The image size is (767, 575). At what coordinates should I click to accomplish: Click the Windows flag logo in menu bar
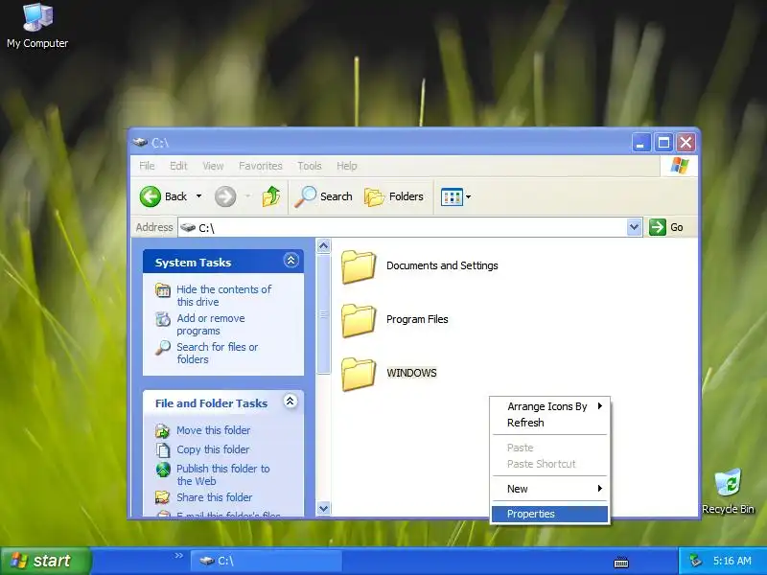(x=679, y=166)
